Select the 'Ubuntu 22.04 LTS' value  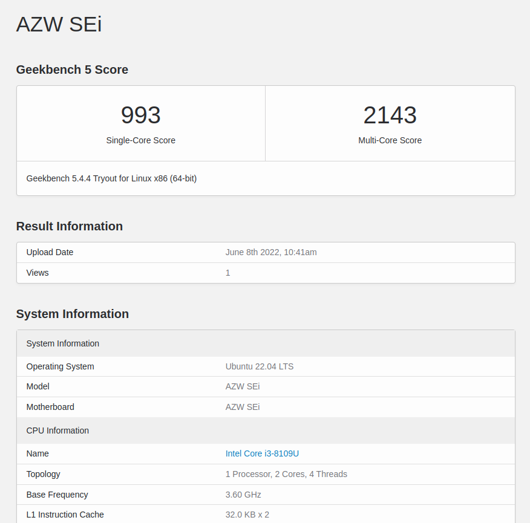(x=260, y=366)
